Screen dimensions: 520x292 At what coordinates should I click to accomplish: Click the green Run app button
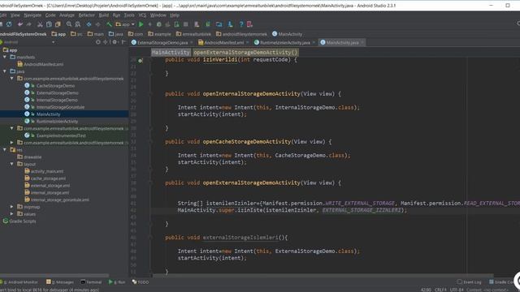tap(141, 24)
